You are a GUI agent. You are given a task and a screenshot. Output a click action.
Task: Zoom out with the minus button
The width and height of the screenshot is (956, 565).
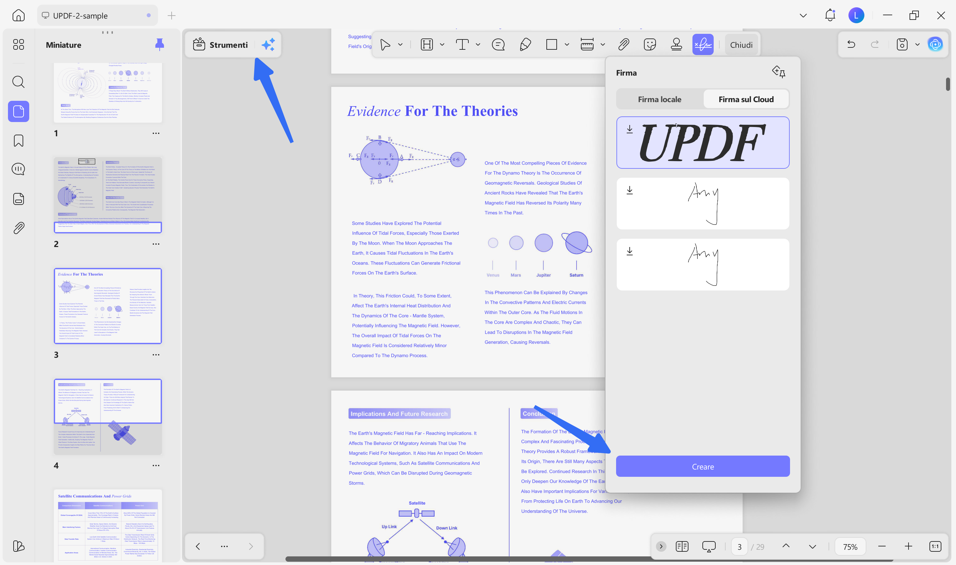882,546
